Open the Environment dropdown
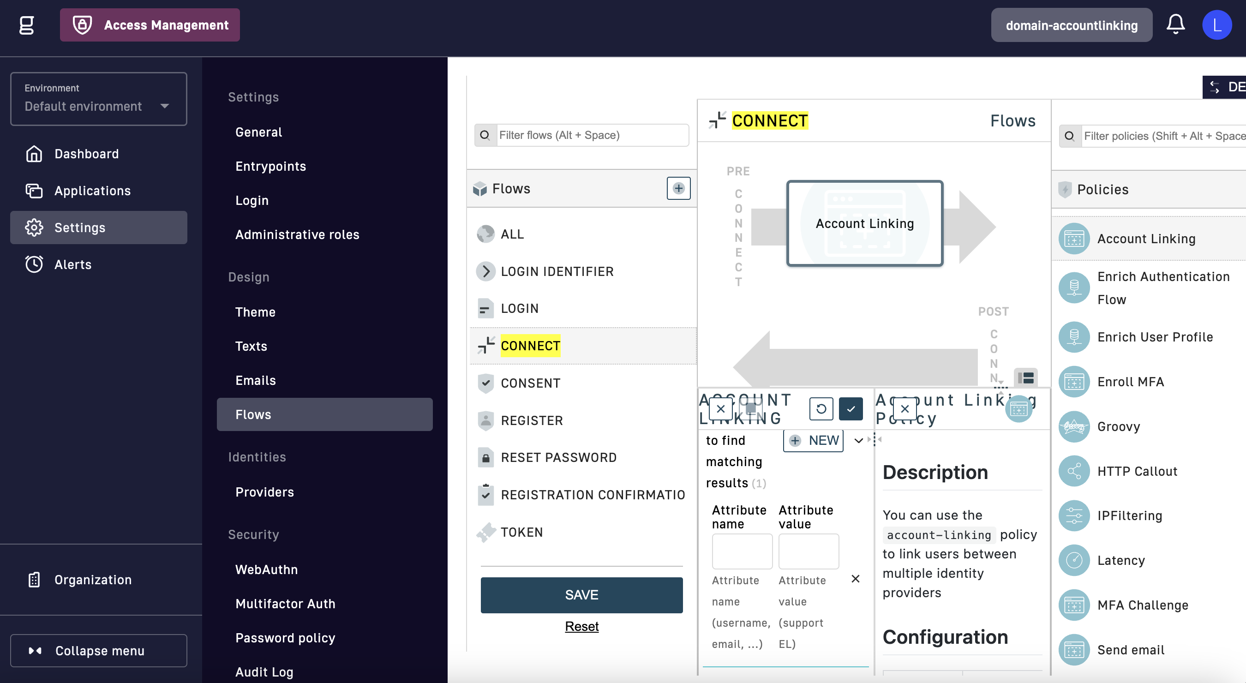Viewport: 1246px width, 683px height. point(99,99)
